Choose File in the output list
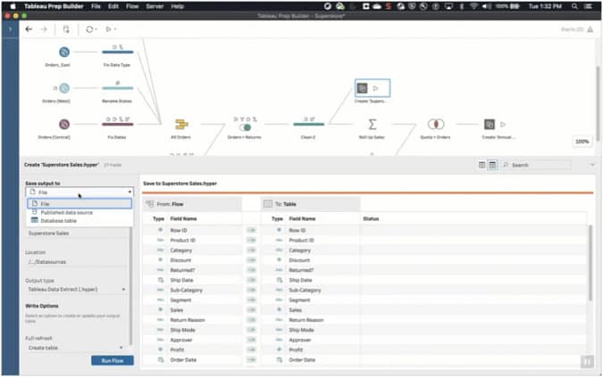The width and height of the screenshot is (603, 377). pyautogui.click(x=80, y=203)
